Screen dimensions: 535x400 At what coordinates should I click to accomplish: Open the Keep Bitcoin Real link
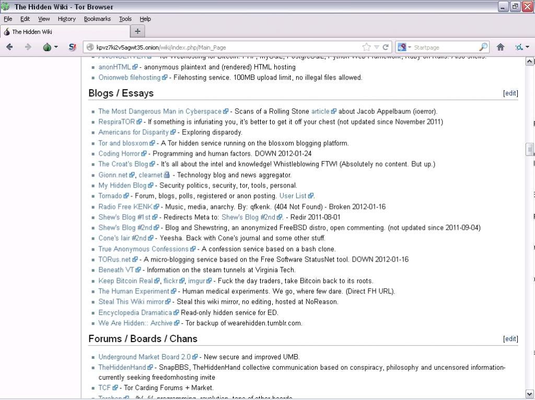pos(125,280)
